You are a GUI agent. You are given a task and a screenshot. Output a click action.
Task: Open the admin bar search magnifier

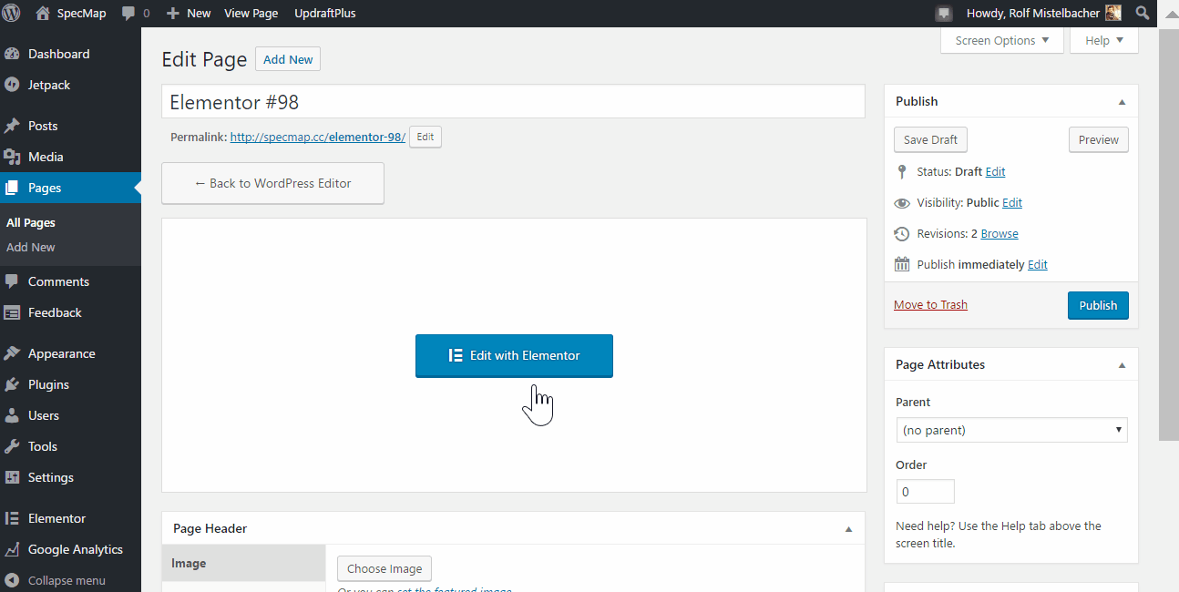click(1143, 13)
